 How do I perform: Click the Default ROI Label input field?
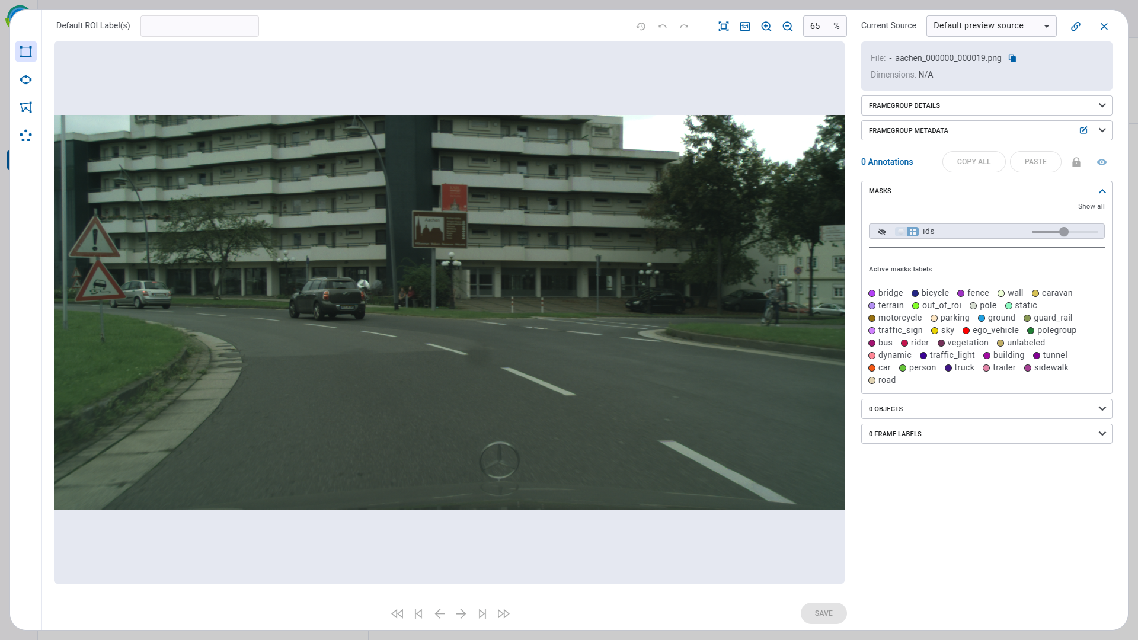click(199, 25)
